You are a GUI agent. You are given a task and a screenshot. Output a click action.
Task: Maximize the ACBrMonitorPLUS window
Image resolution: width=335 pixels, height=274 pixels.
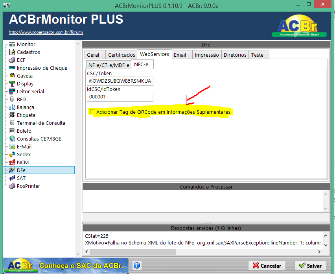(309, 4)
